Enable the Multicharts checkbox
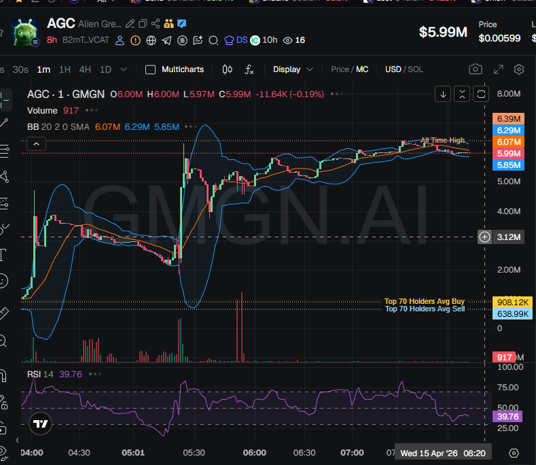The height and width of the screenshot is (465, 536). [x=150, y=69]
